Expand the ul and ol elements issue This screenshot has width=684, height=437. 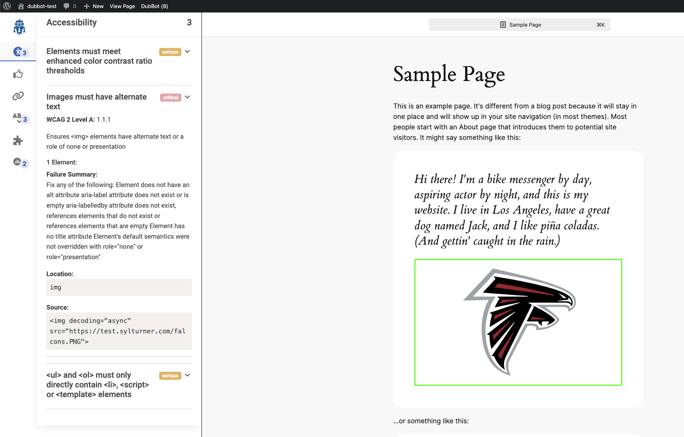[x=187, y=375]
